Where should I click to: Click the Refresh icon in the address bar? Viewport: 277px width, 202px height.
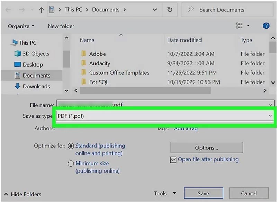coord(170,10)
